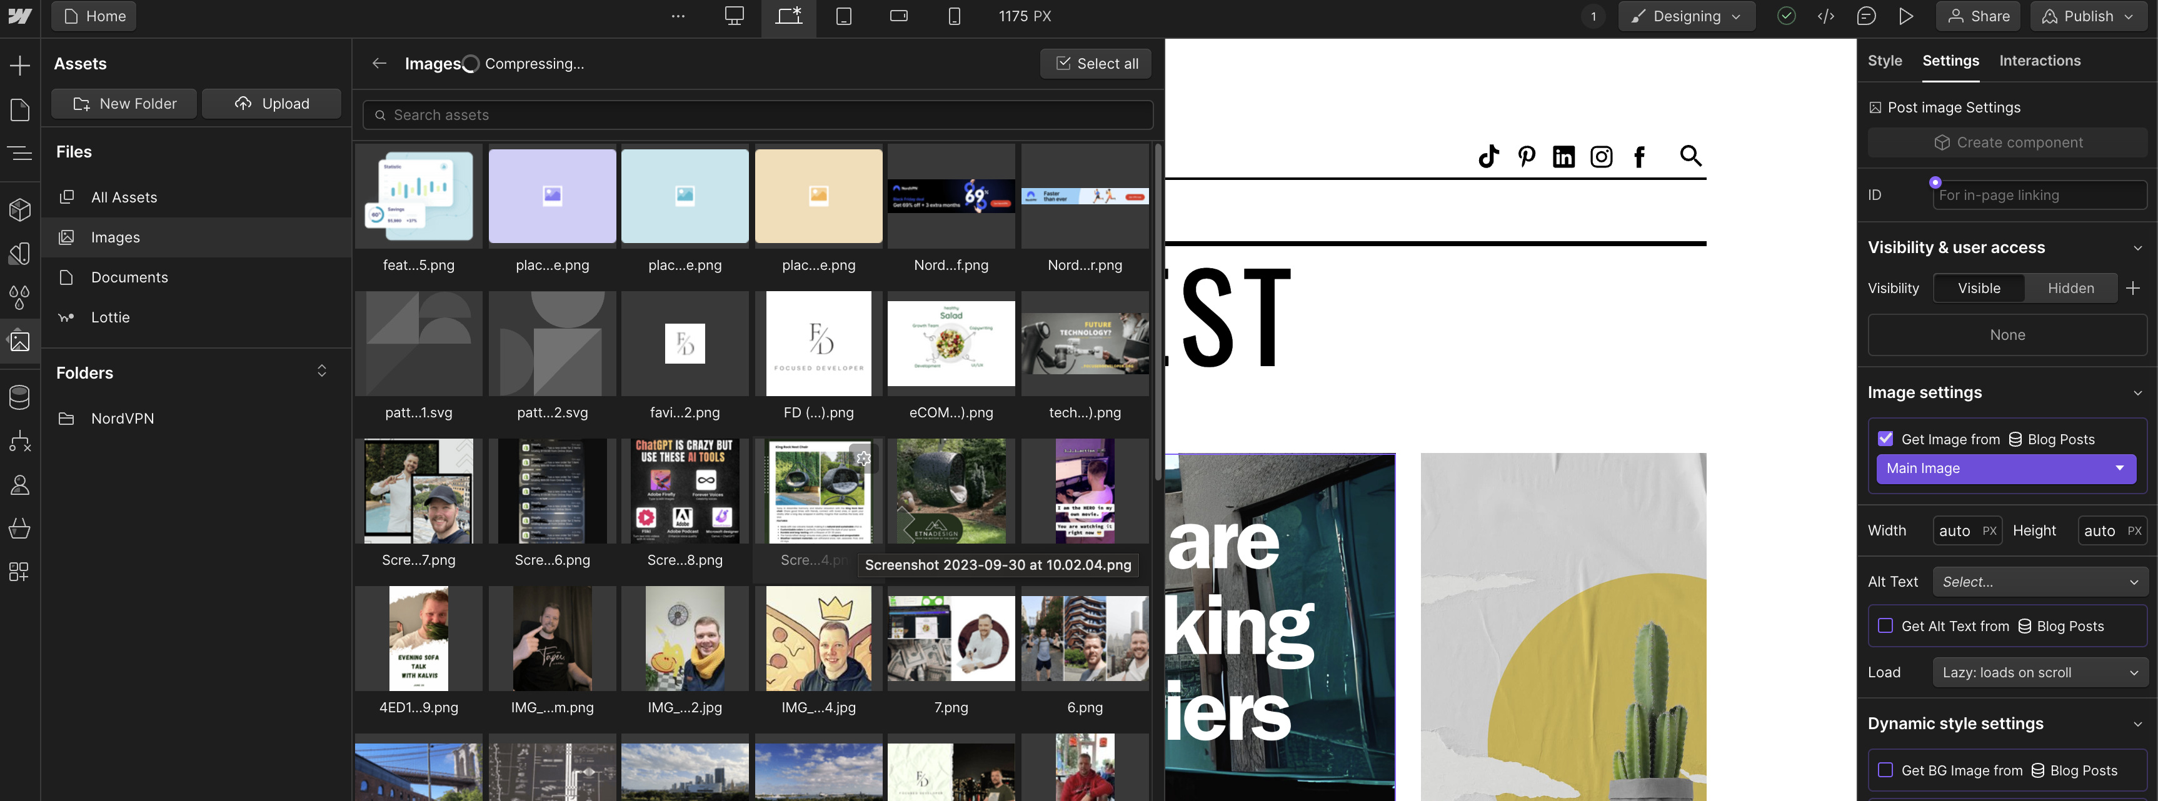Select the tablet breakpoint icon
Image resolution: width=2158 pixels, height=801 pixels.
843,16
